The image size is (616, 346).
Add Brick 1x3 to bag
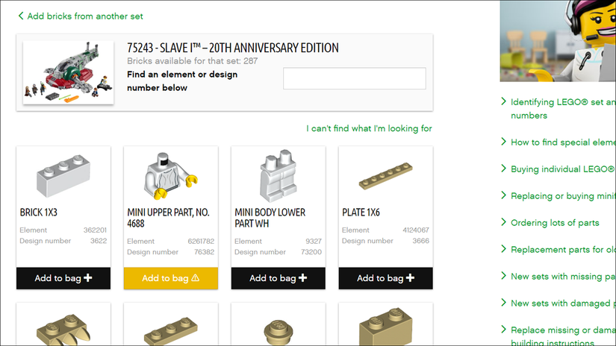(x=63, y=278)
